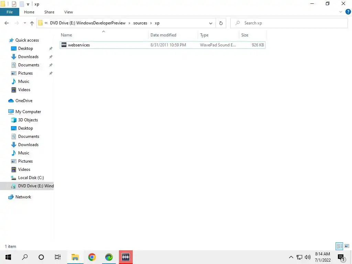Select Pictures under Quick access
The height and width of the screenshot is (264, 352).
25,73
